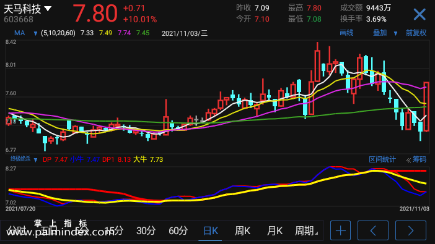
Task: Select the 60分 timeframe tab
Action: [178, 230]
